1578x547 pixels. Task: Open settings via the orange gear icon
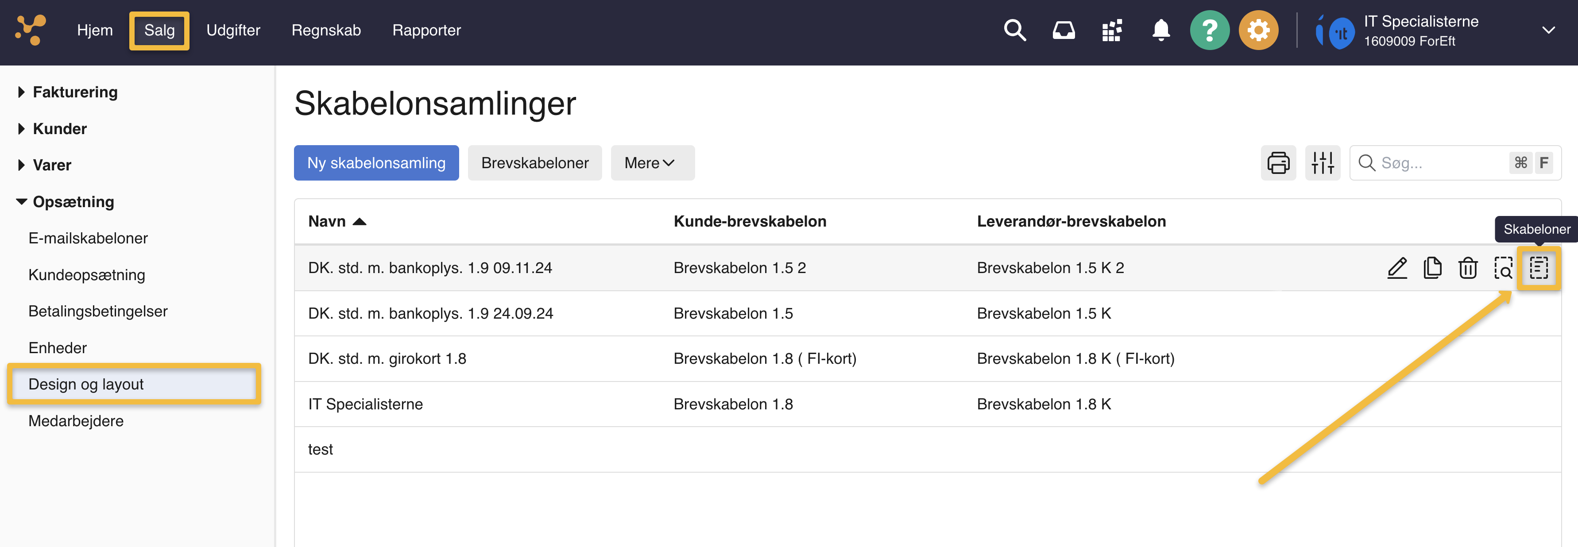1259,29
